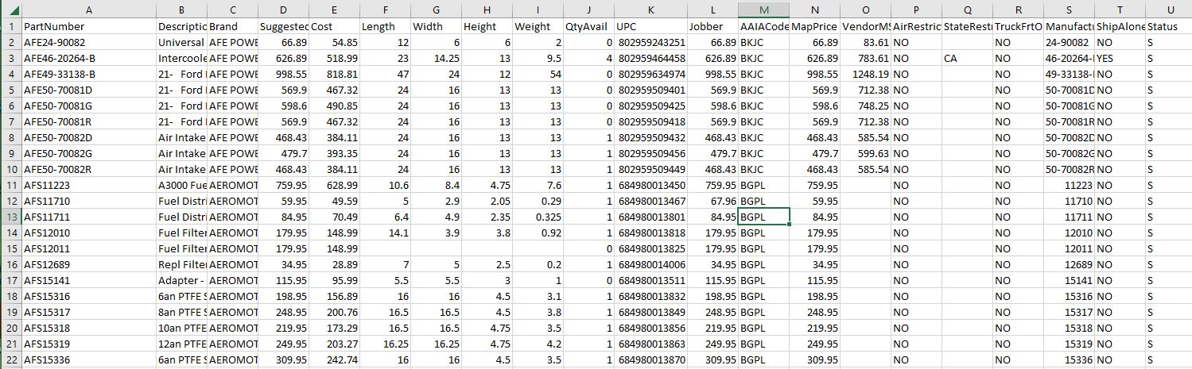The height and width of the screenshot is (369, 1192).
Task: Select the row 13 header
Action: pyautogui.click(x=10, y=216)
